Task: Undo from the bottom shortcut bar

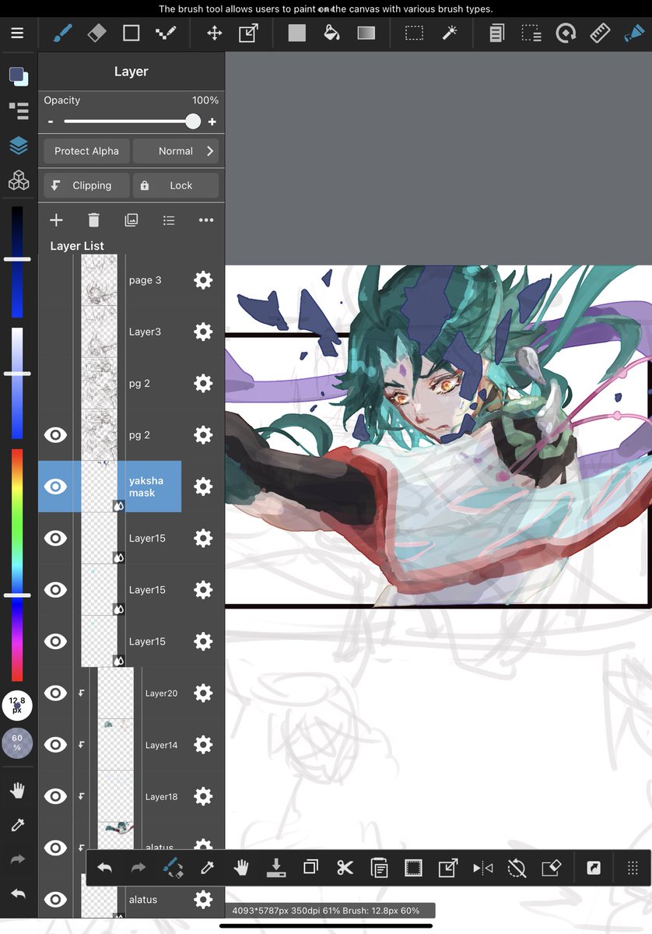Action: [104, 867]
